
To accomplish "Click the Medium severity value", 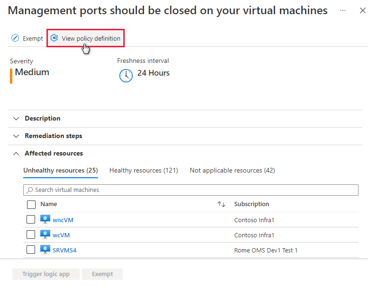I will click(32, 72).
